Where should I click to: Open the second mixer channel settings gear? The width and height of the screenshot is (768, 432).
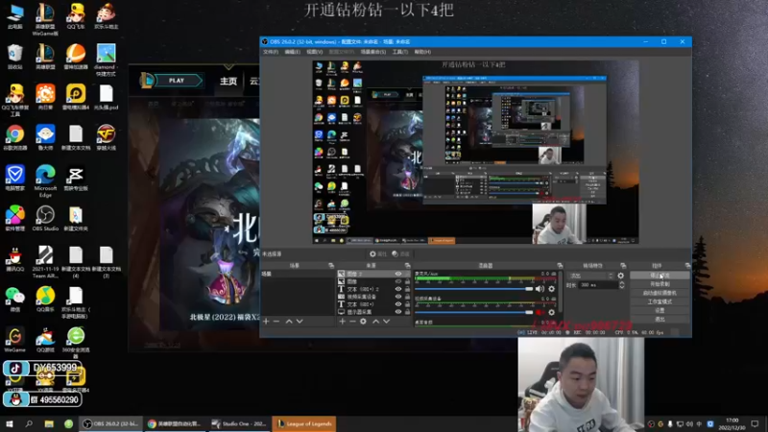click(551, 312)
